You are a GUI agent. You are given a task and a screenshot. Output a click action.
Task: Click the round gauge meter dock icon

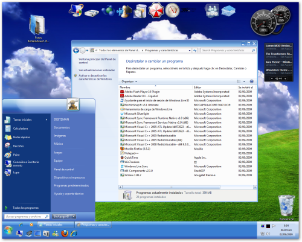172,10
